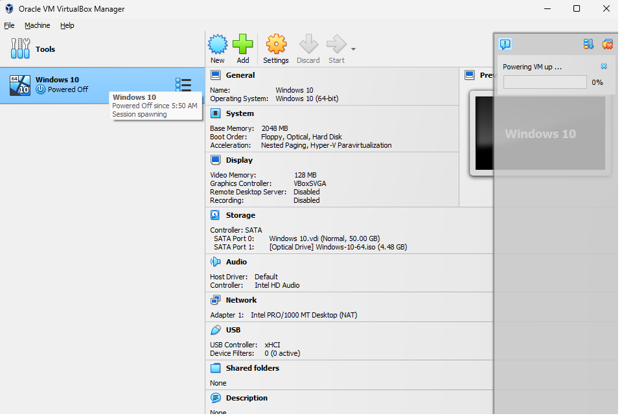Click the "Windows 10 (64-bit)" operating system value
The height and width of the screenshot is (418, 622).
click(307, 99)
